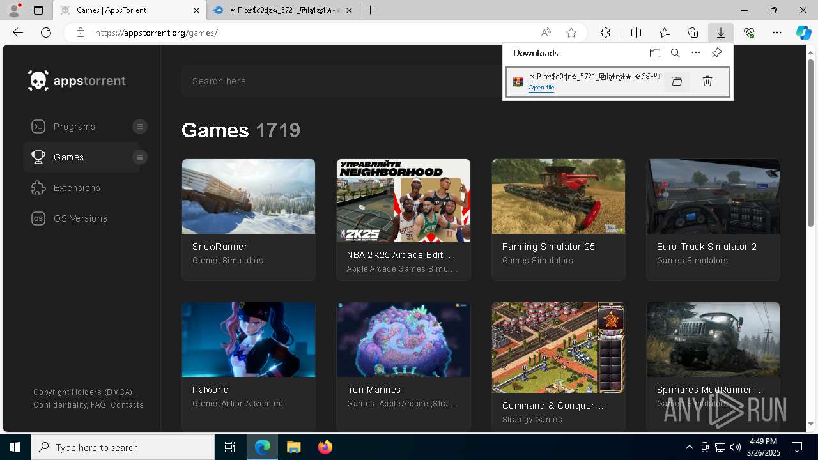Launch Firefox from the taskbar
818x460 pixels.
click(325, 447)
